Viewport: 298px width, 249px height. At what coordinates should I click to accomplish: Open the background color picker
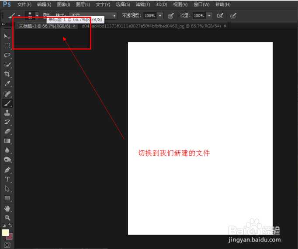(x=10, y=237)
